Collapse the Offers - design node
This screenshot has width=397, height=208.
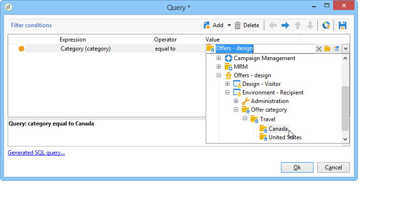point(219,75)
